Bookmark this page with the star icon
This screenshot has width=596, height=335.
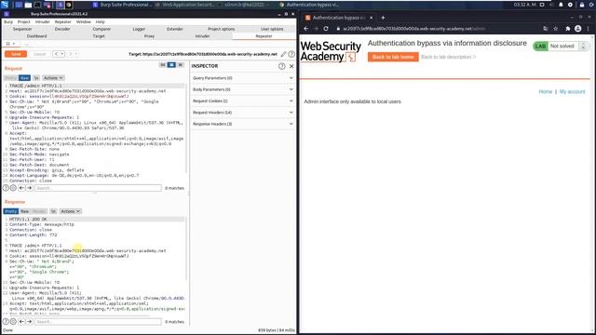[x=555, y=29]
